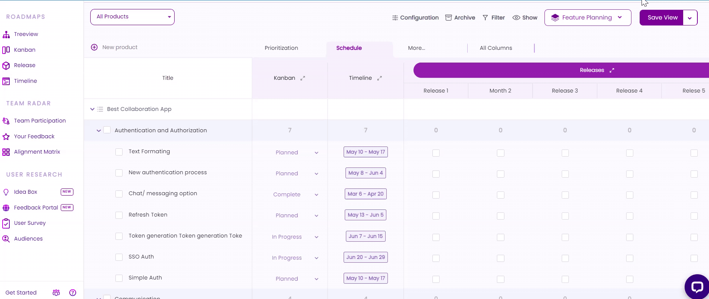Viewport: 709px width, 299px height.
Task: Open the chat support bubble
Action: (697, 287)
